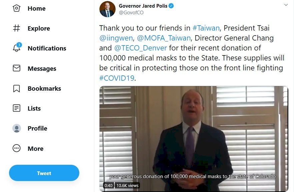Expand the tweet options chevron

pos(286,5)
